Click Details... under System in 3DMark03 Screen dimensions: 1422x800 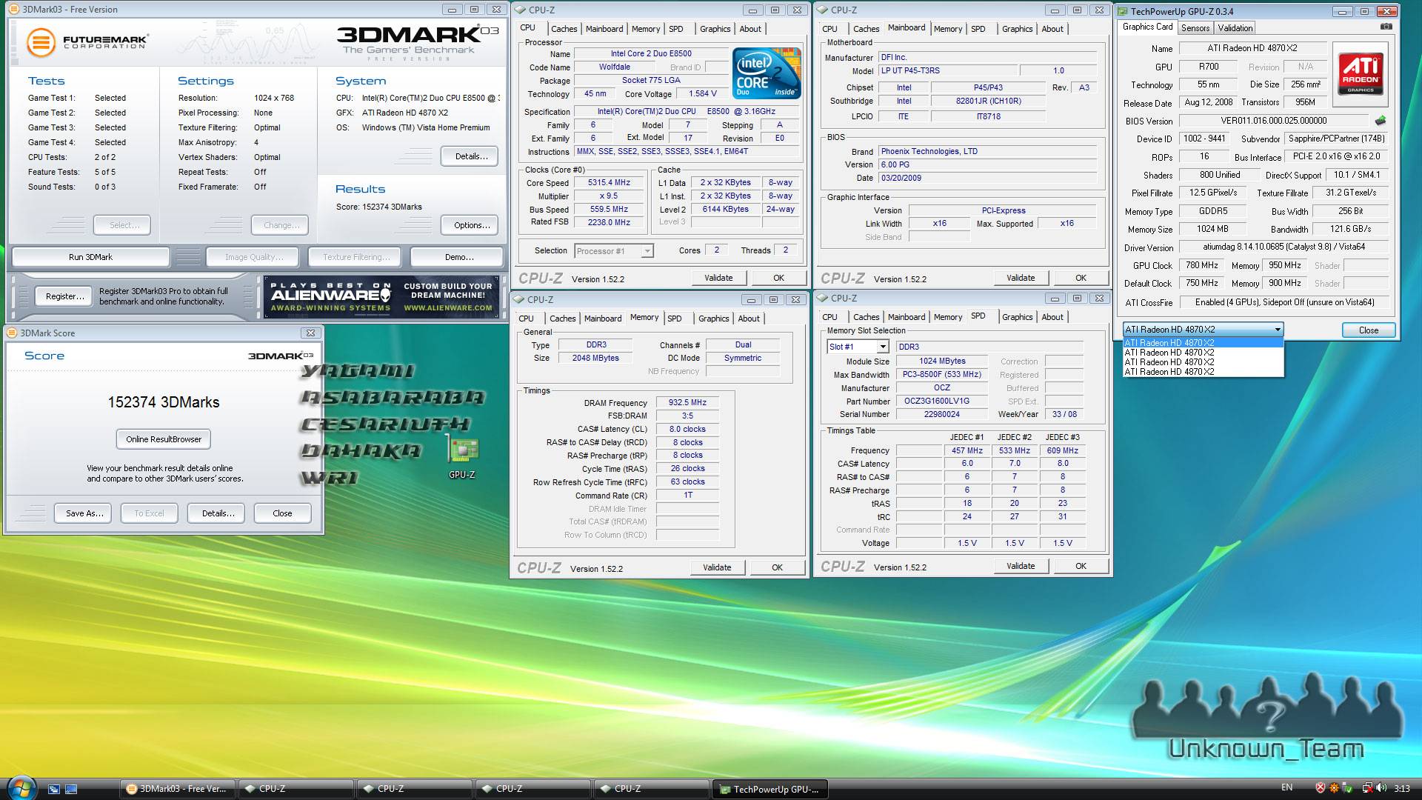click(x=471, y=156)
